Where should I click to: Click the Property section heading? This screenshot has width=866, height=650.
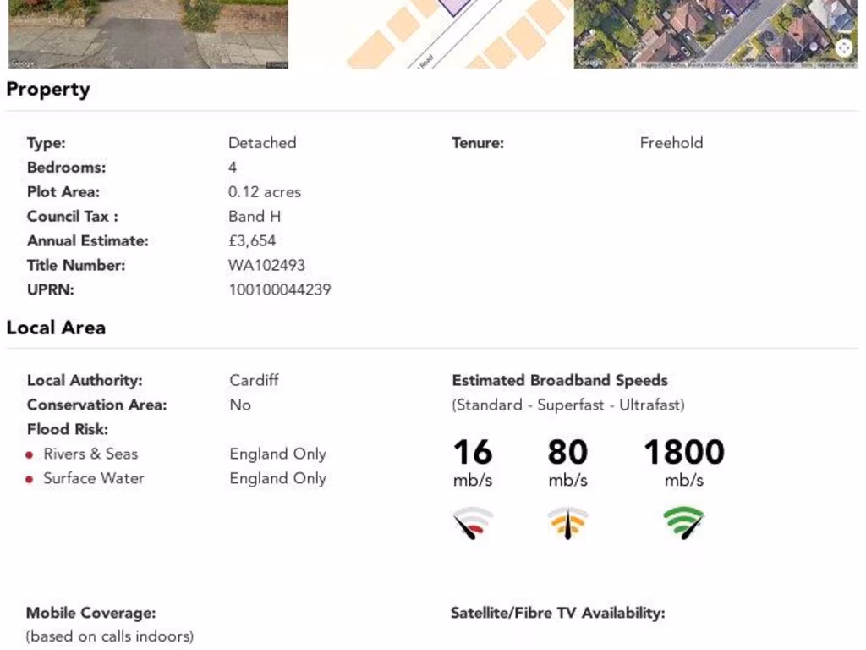[x=48, y=90]
